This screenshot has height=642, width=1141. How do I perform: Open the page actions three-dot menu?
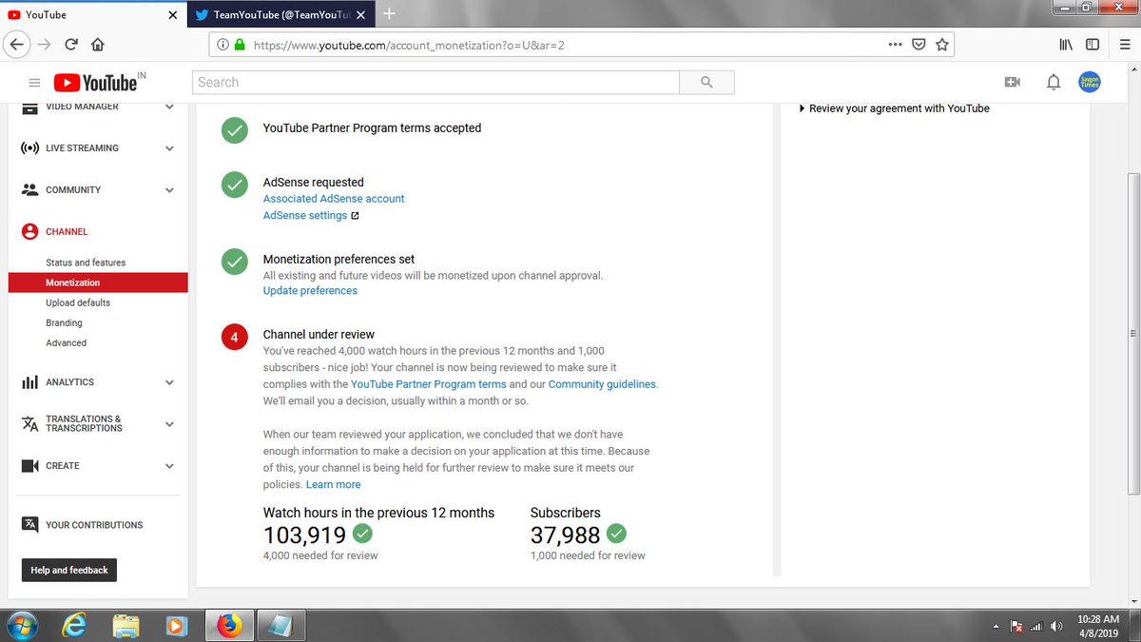point(895,44)
